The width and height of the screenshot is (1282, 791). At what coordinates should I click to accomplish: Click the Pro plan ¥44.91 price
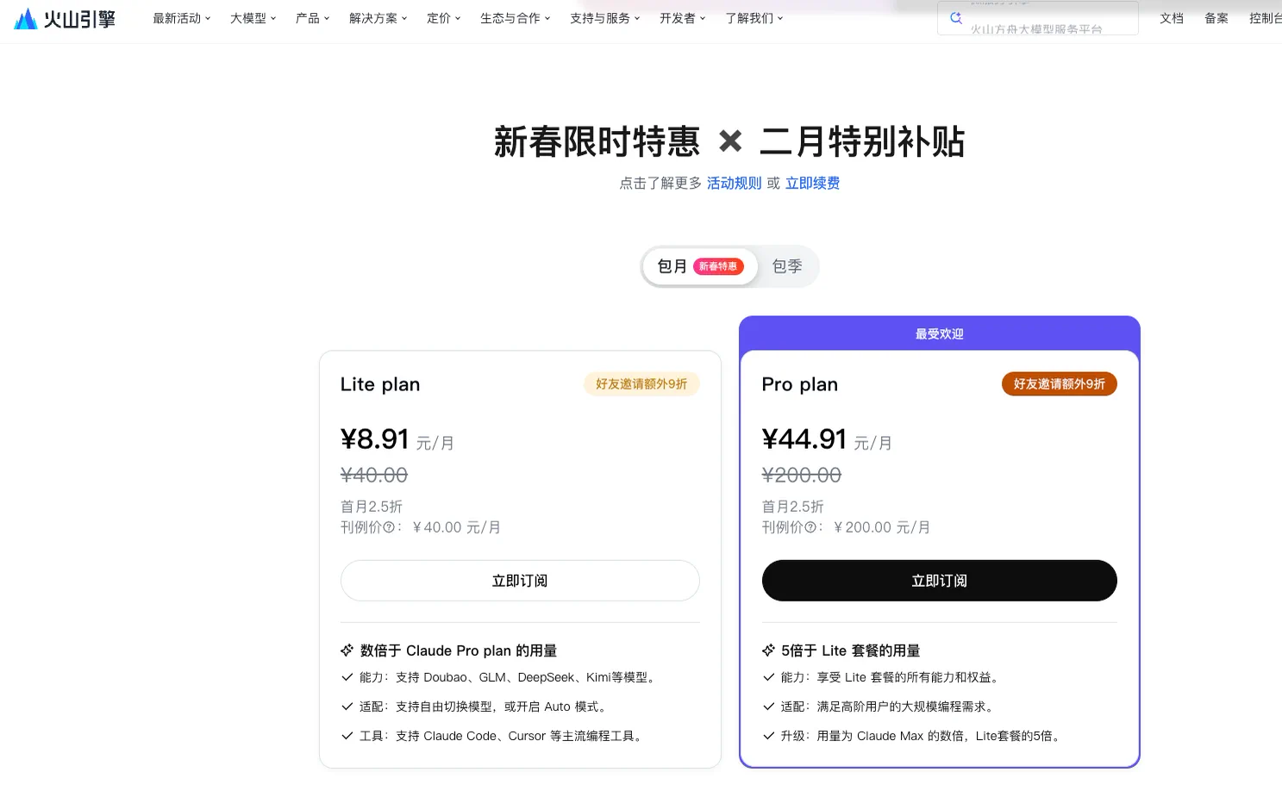tap(804, 439)
